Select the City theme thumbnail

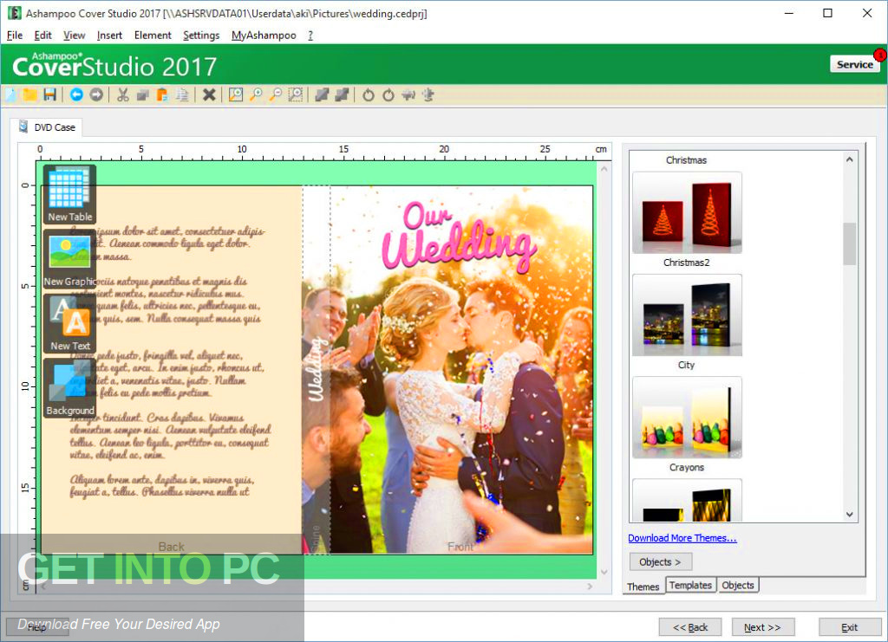click(687, 315)
